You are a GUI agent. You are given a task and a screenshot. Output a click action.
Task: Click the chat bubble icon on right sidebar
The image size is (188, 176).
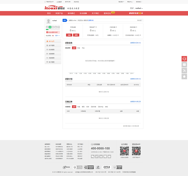click(184, 65)
